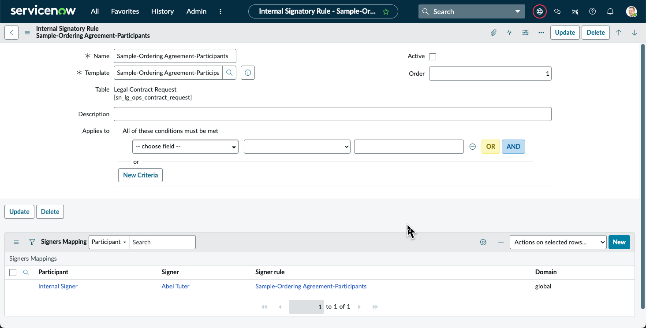Viewport: 646px width, 328px height.
Task: Open the All menu
Action: coord(95,11)
